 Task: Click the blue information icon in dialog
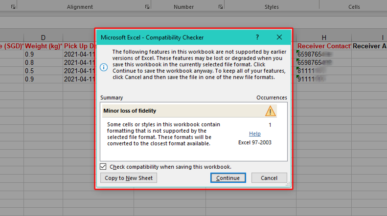point(104,67)
